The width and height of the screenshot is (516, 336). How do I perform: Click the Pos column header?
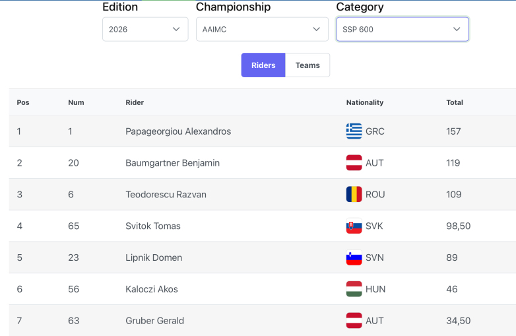tap(23, 102)
